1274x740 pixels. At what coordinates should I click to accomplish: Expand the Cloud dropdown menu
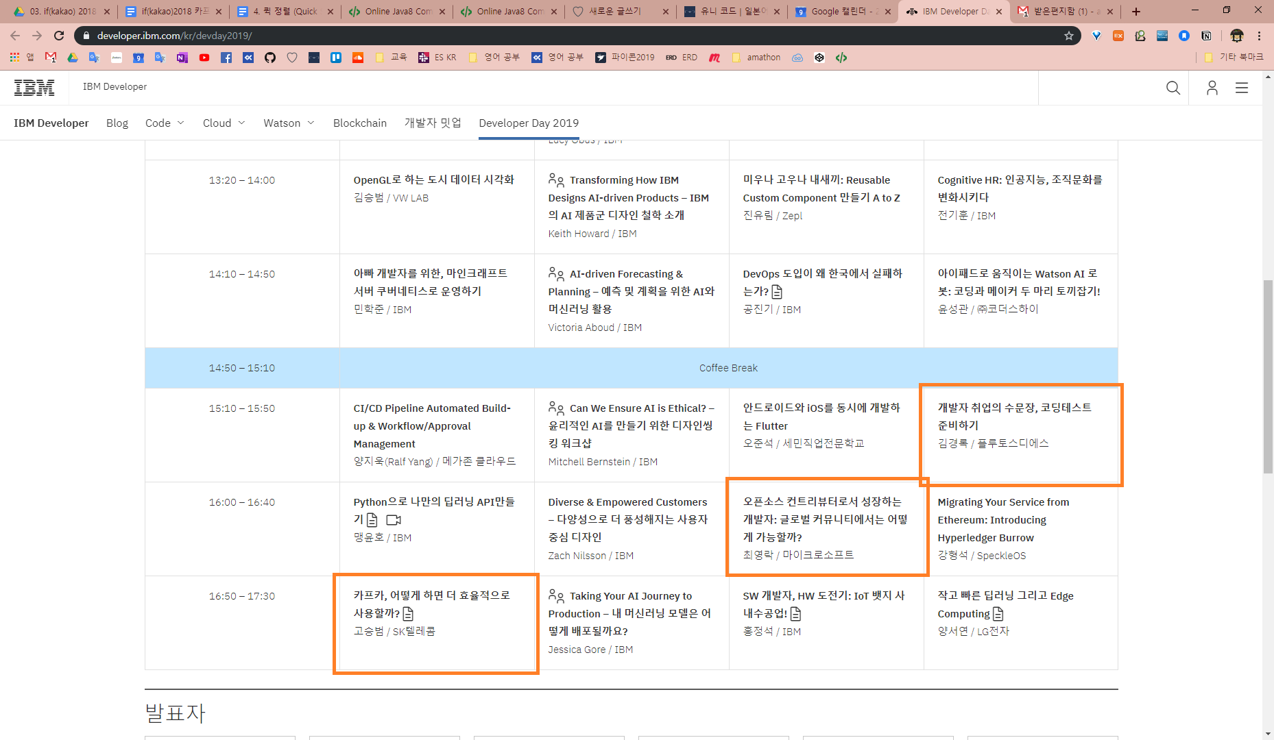(x=224, y=123)
